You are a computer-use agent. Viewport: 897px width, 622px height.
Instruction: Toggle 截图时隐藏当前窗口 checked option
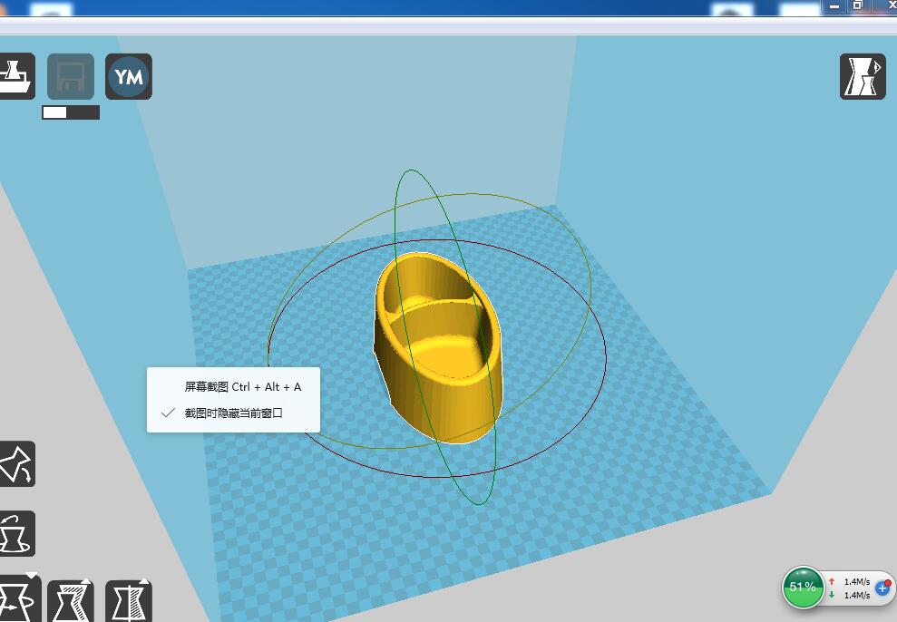233,413
